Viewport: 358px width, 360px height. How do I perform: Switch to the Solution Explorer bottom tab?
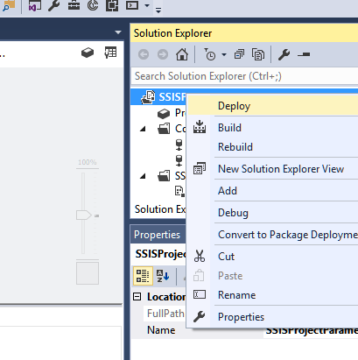pos(160,209)
